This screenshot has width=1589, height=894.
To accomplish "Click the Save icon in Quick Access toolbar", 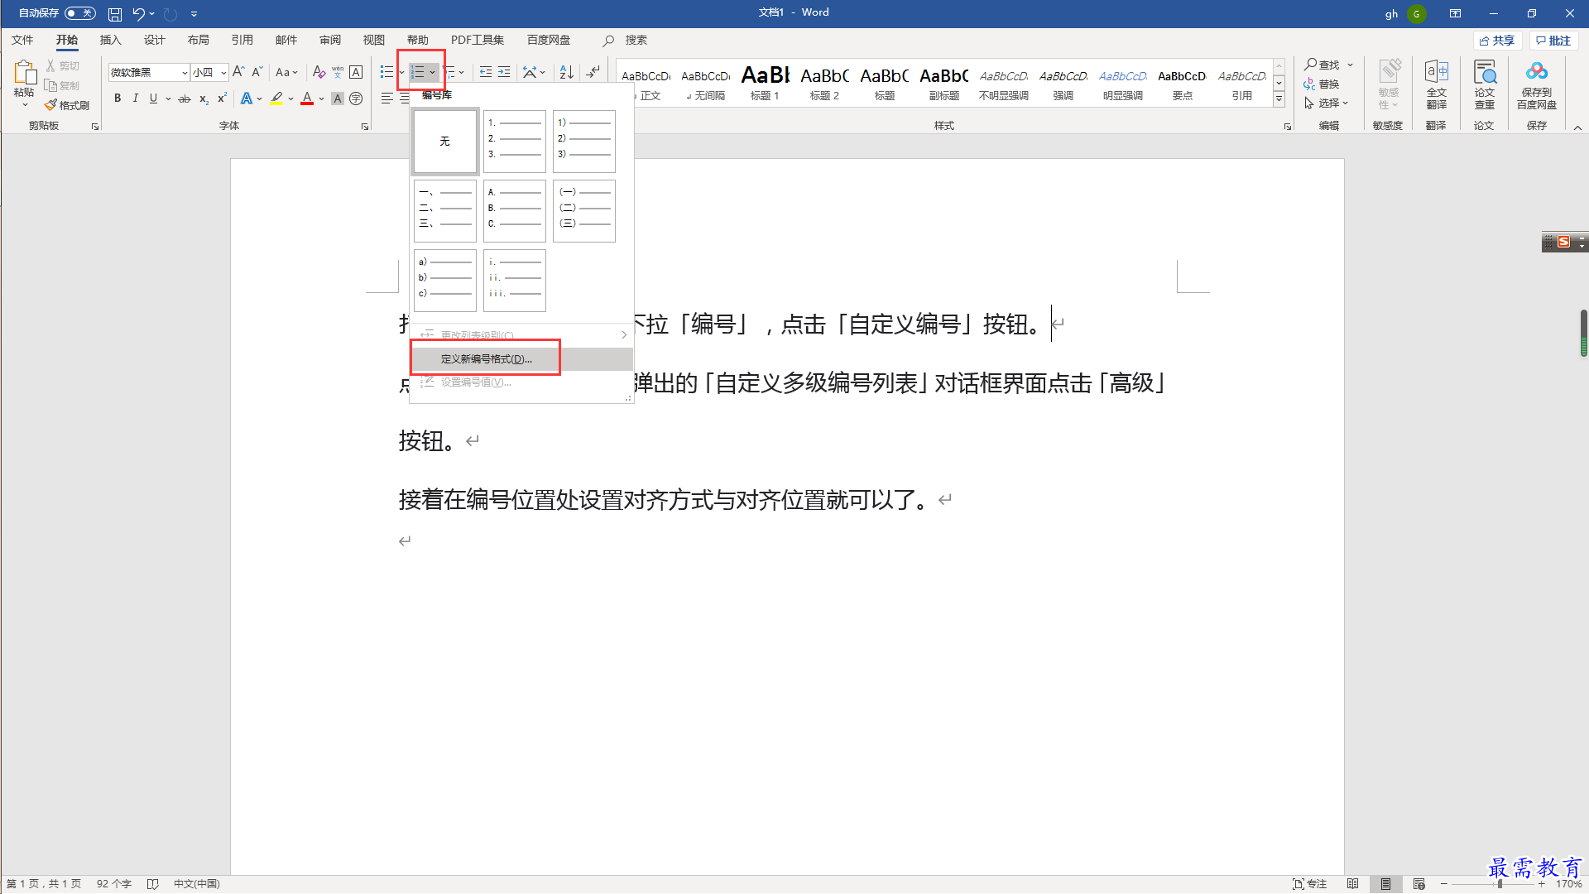I will tap(115, 13).
